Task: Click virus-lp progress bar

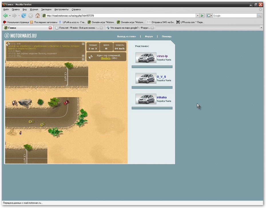Action: click(152, 67)
